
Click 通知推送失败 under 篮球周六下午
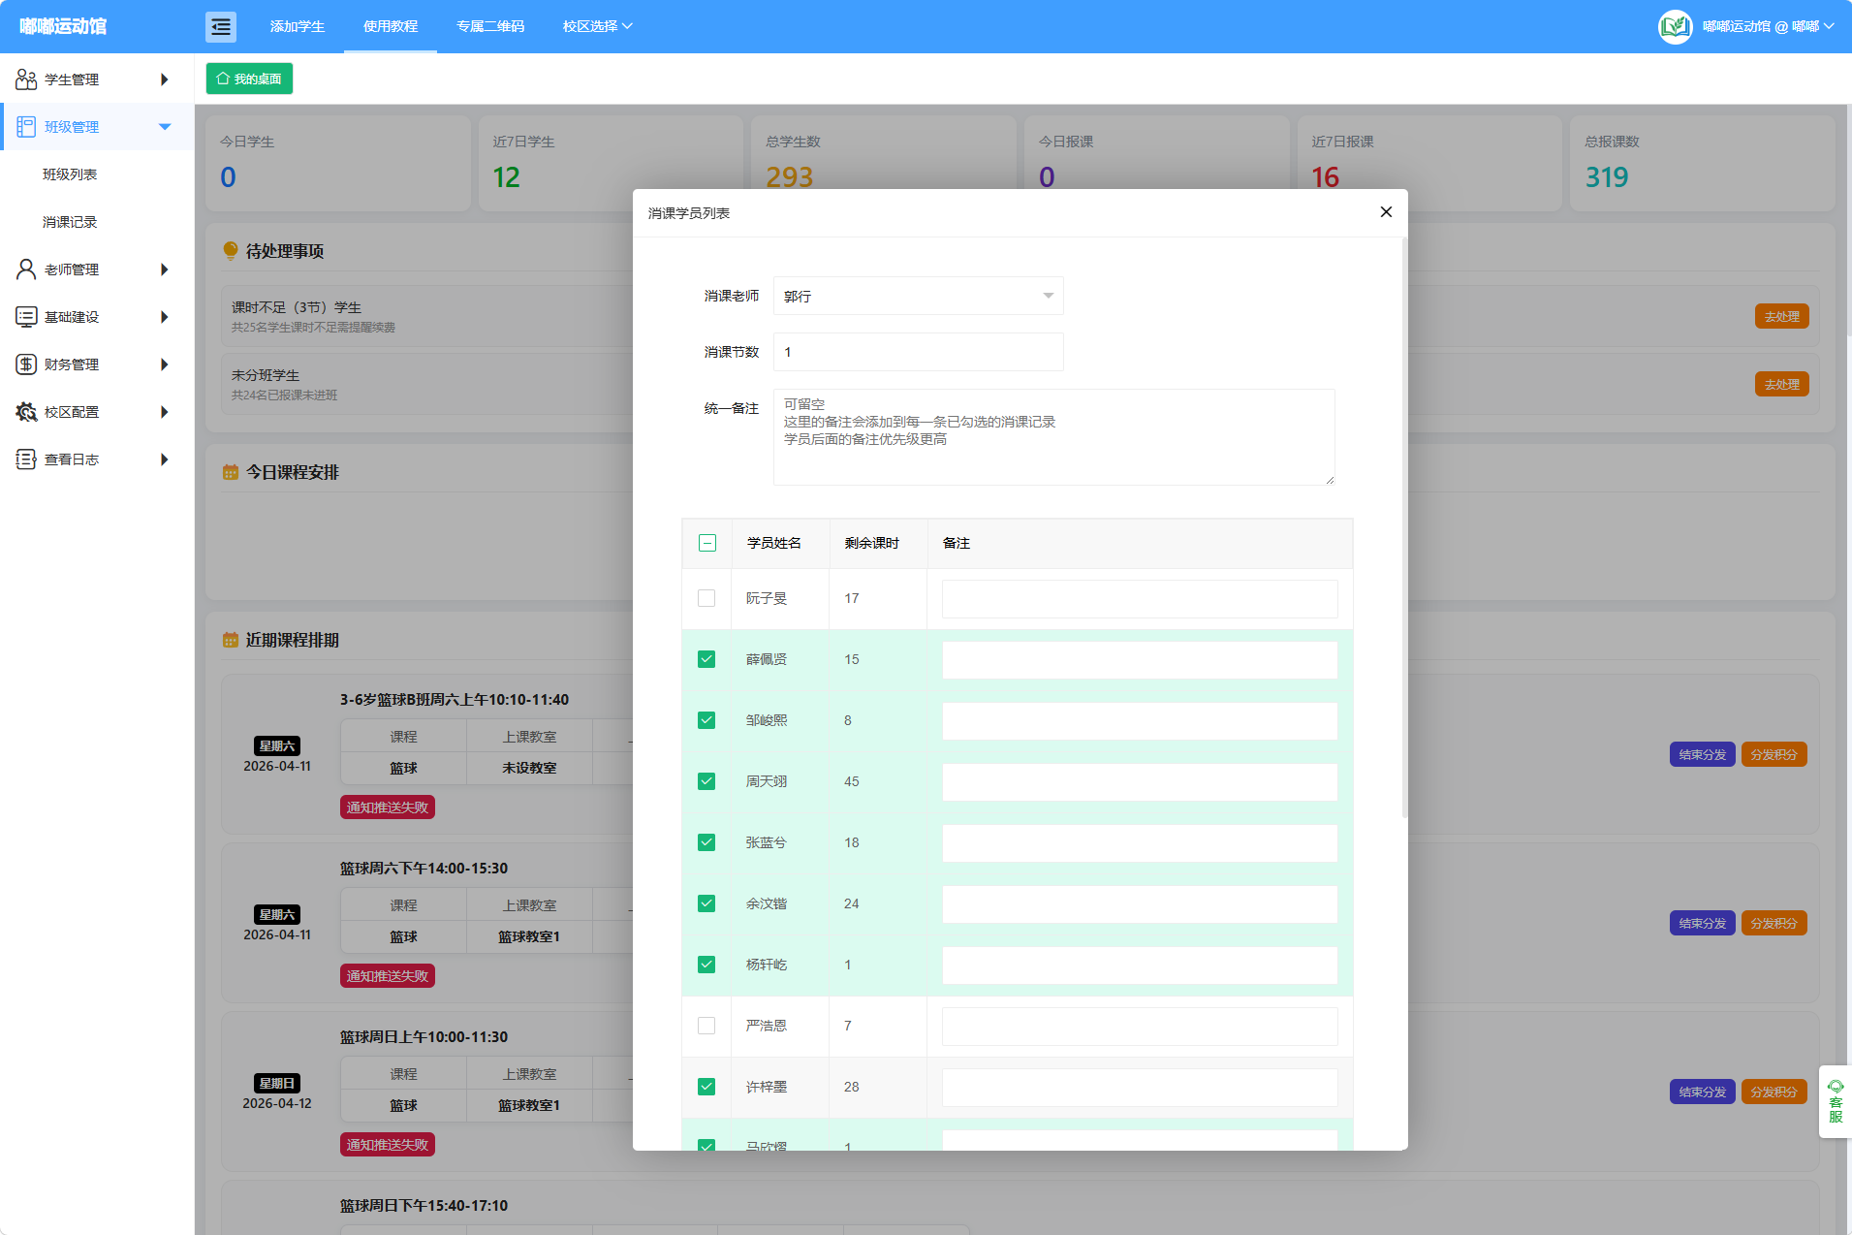pos(387,976)
